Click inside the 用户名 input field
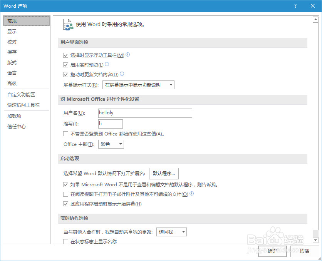The width and height of the screenshot is (322, 261). (145, 113)
